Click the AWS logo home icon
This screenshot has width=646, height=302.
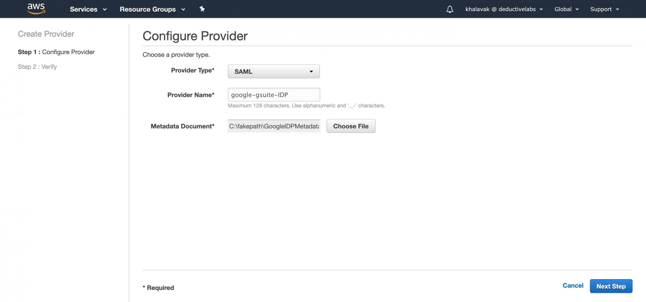point(36,9)
